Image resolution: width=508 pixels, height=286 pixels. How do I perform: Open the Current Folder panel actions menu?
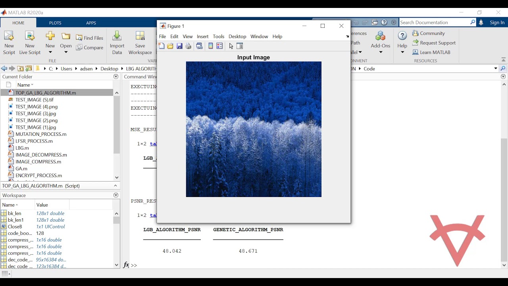coord(116,77)
